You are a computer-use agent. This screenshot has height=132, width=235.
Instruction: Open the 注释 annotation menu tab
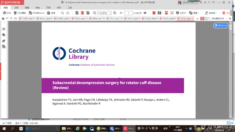click(16, 8)
